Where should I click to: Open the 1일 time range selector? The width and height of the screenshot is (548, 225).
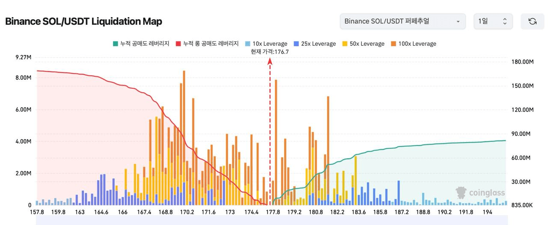pos(493,21)
